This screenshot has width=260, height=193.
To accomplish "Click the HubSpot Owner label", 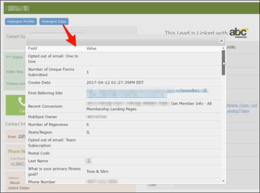I will click(x=43, y=117).
